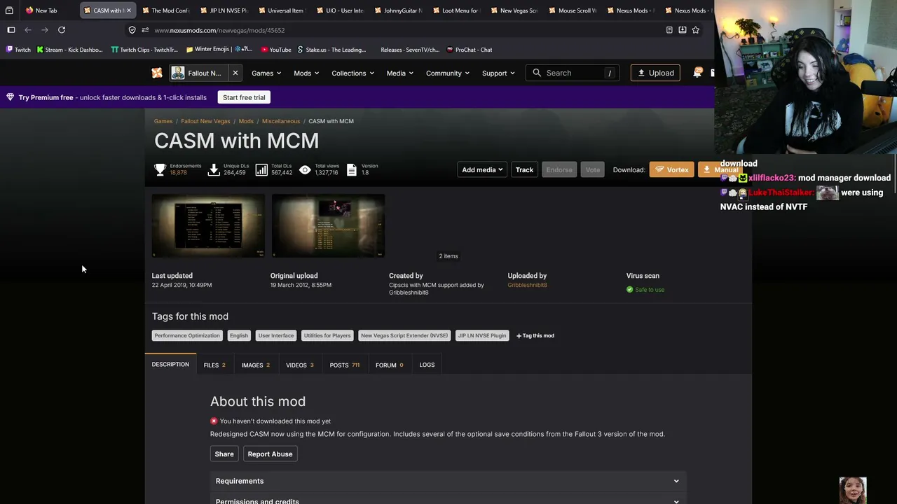
Task: Click the Upload button
Action: [655, 73]
